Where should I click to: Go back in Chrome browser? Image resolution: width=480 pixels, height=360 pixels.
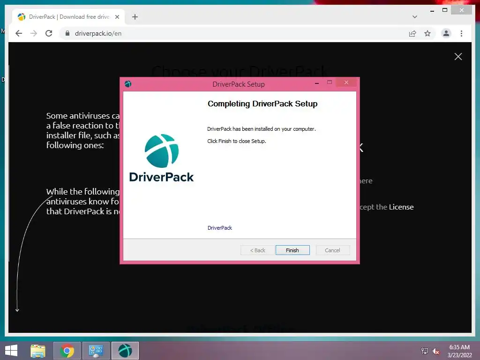click(x=19, y=33)
